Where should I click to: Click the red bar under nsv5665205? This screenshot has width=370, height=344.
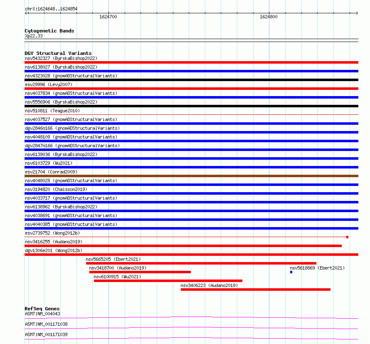tap(201, 263)
